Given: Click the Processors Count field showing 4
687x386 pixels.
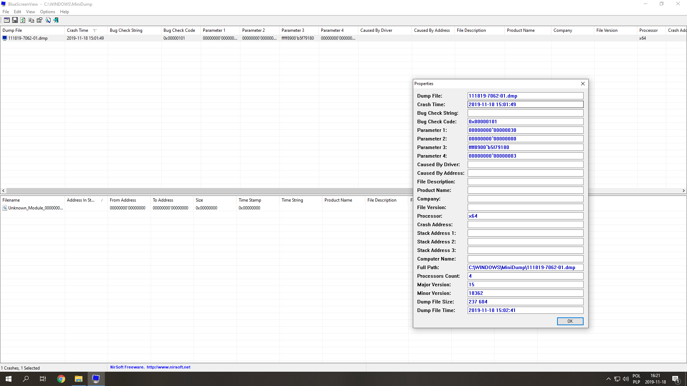Looking at the screenshot, I should (x=525, y=276).
